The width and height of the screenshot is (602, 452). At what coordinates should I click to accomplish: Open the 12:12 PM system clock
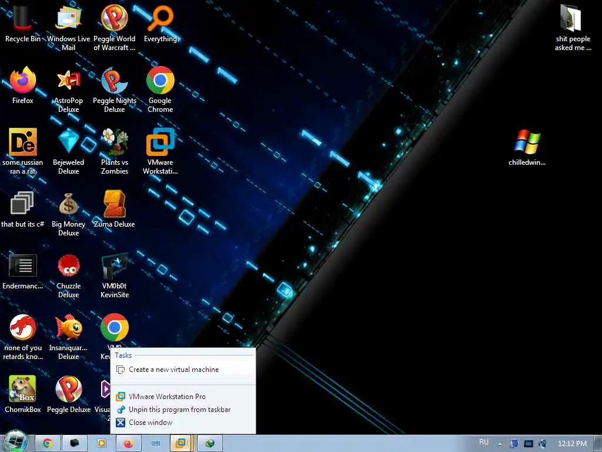(x=572, y=444)
